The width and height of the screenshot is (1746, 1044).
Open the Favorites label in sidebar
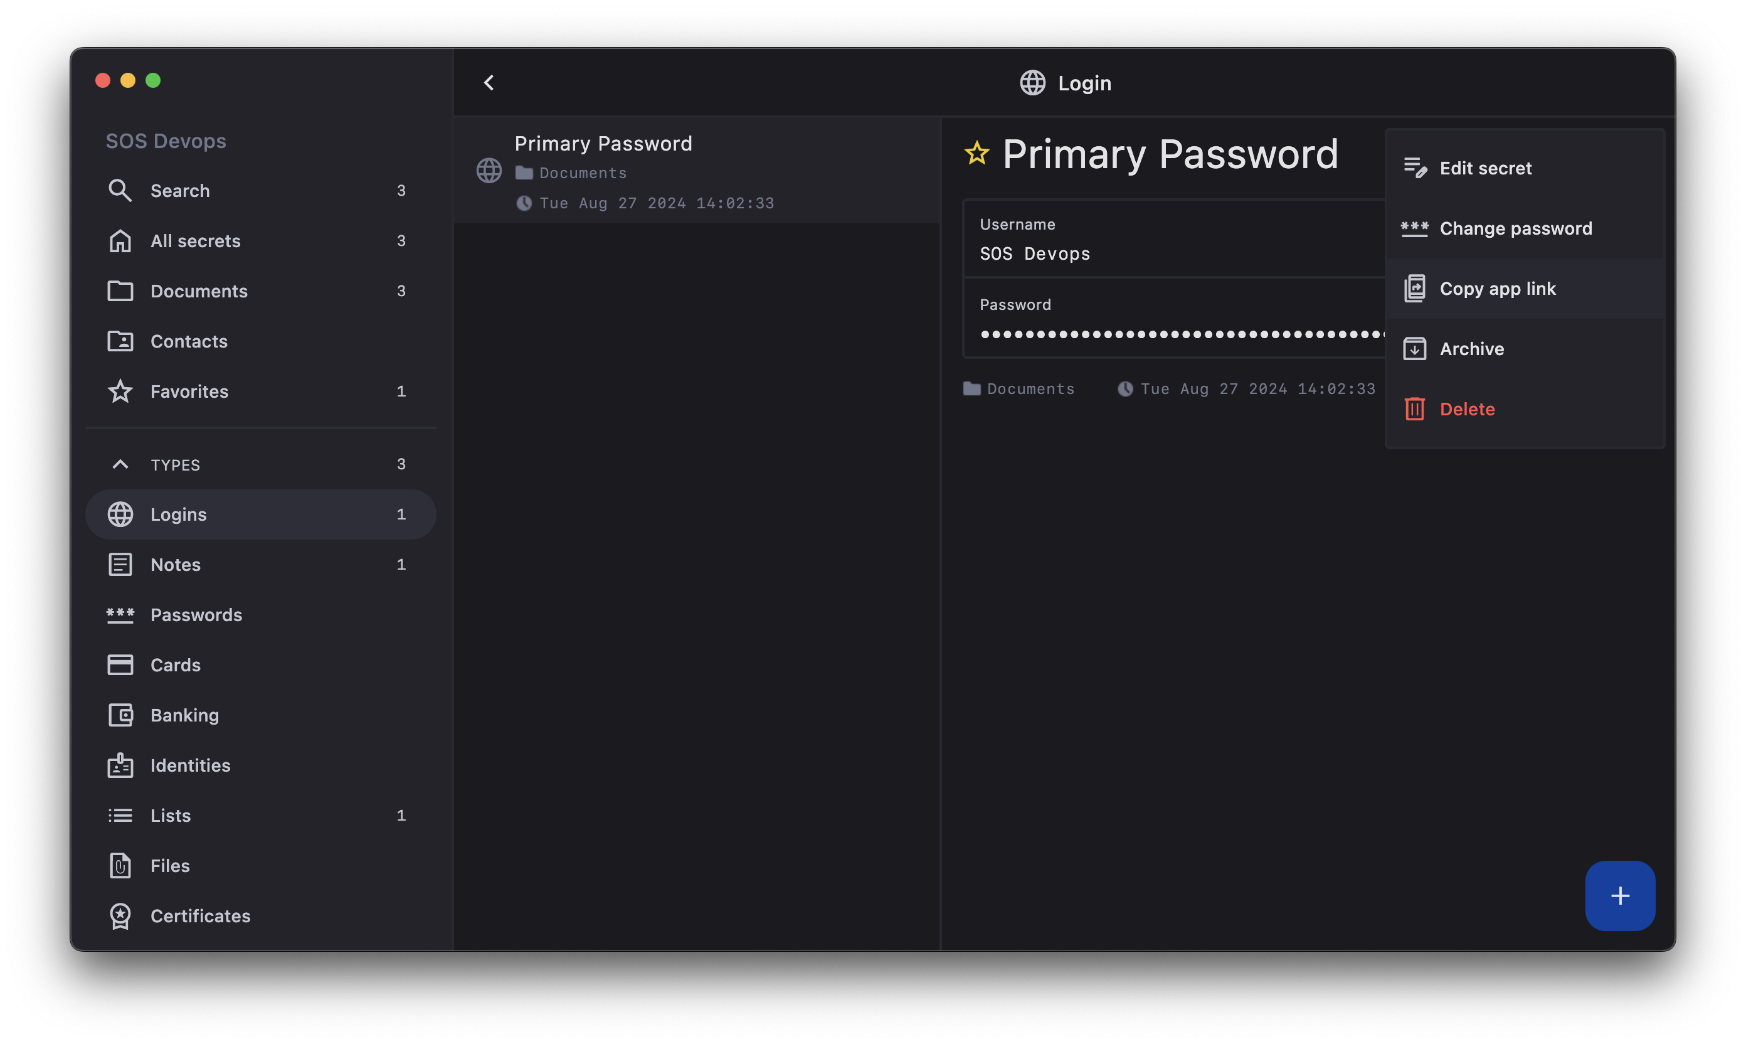click(189, 391)
